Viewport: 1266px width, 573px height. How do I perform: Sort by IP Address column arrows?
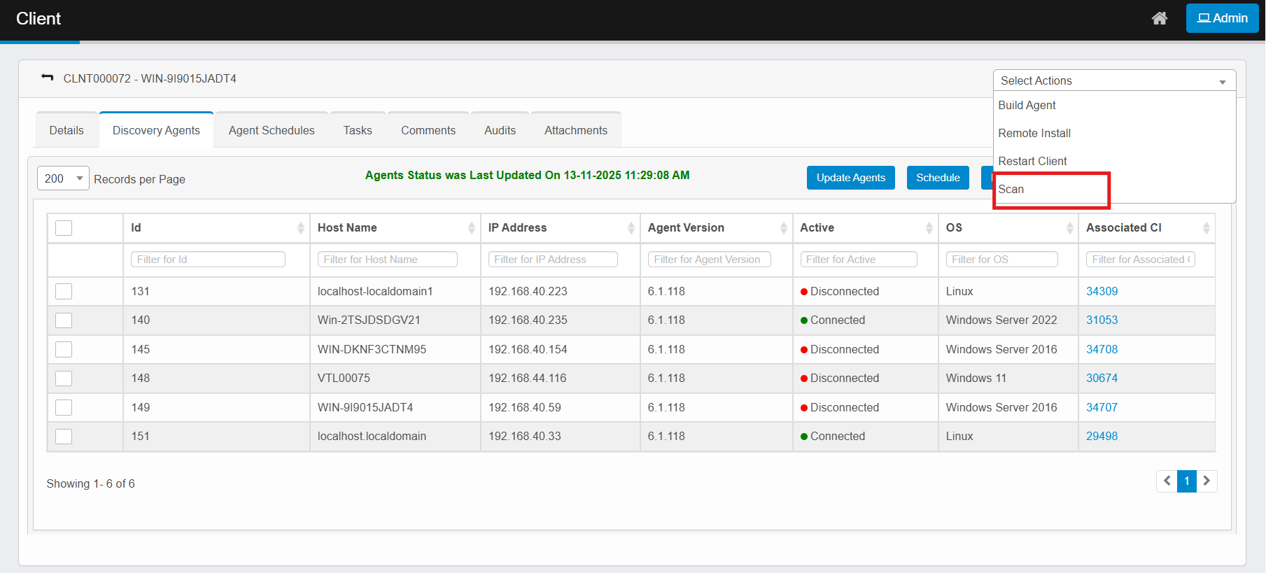(631, 228)
